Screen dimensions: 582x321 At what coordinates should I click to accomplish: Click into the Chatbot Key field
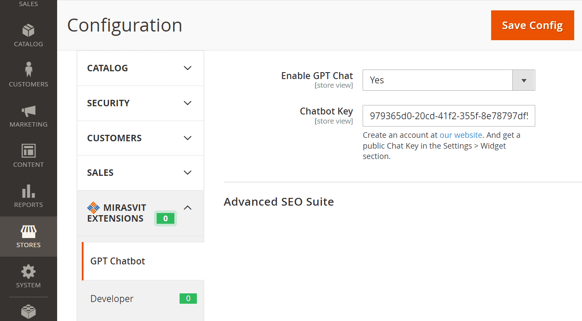pos(448,116)
